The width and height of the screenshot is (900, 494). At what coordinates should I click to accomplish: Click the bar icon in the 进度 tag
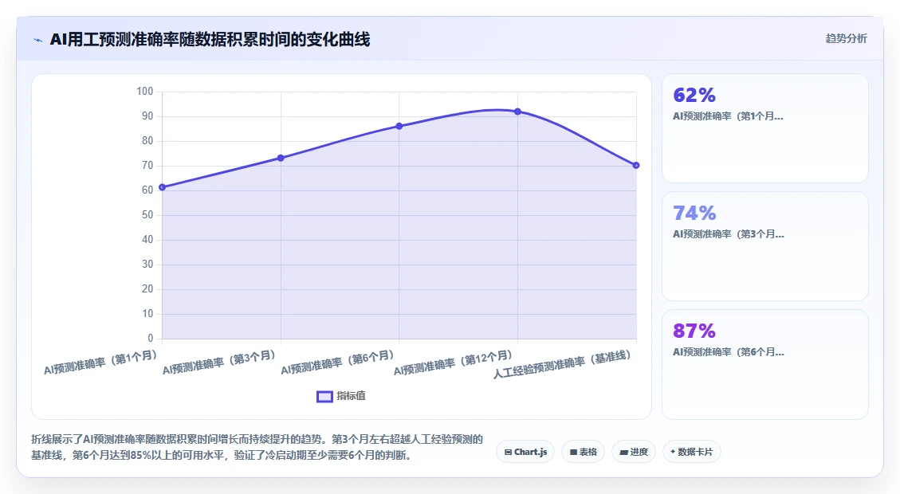click(x=624, y=453)
